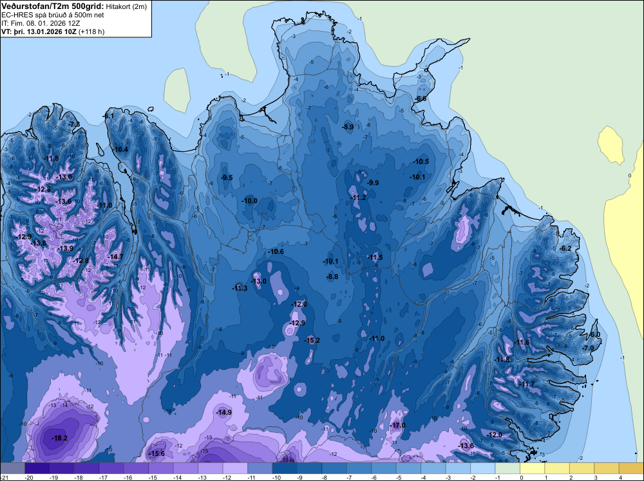Select the -14.7 temperature value
The height and width of the screenshot is (481, 644).
tap(115, 257)
